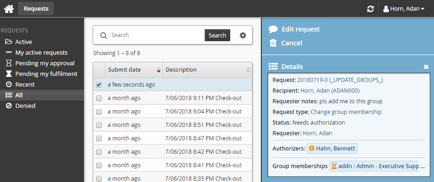Select All requests filter
This screenshot has height=182, width=434.
(x=42, y=95)
